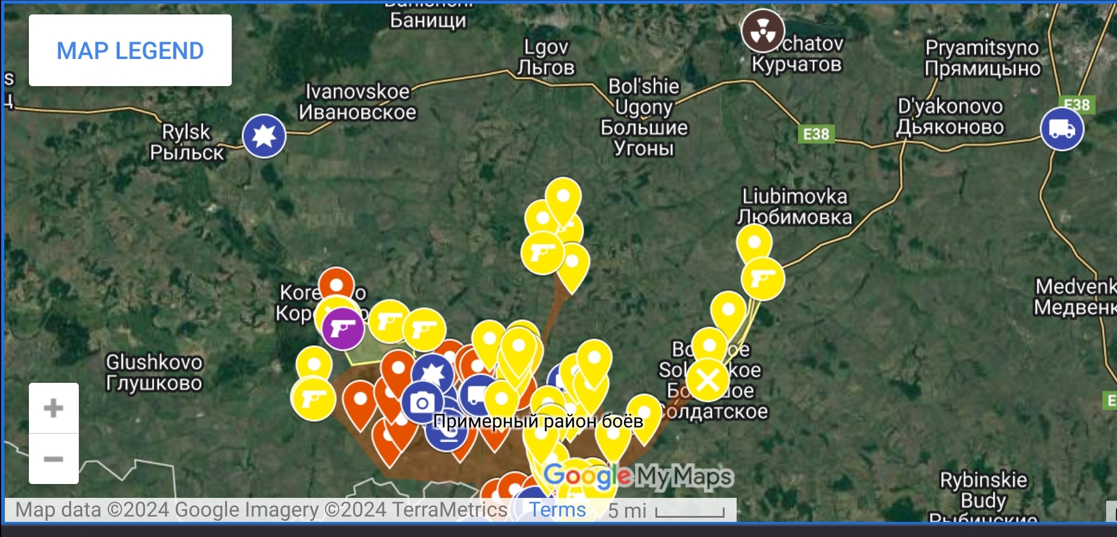Click the yellow pin just below Liubimovka label
The image size is (1117, 537).
pos(754,241)
